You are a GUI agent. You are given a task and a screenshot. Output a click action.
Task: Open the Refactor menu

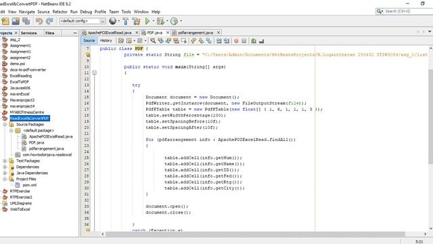pos(60,12)
